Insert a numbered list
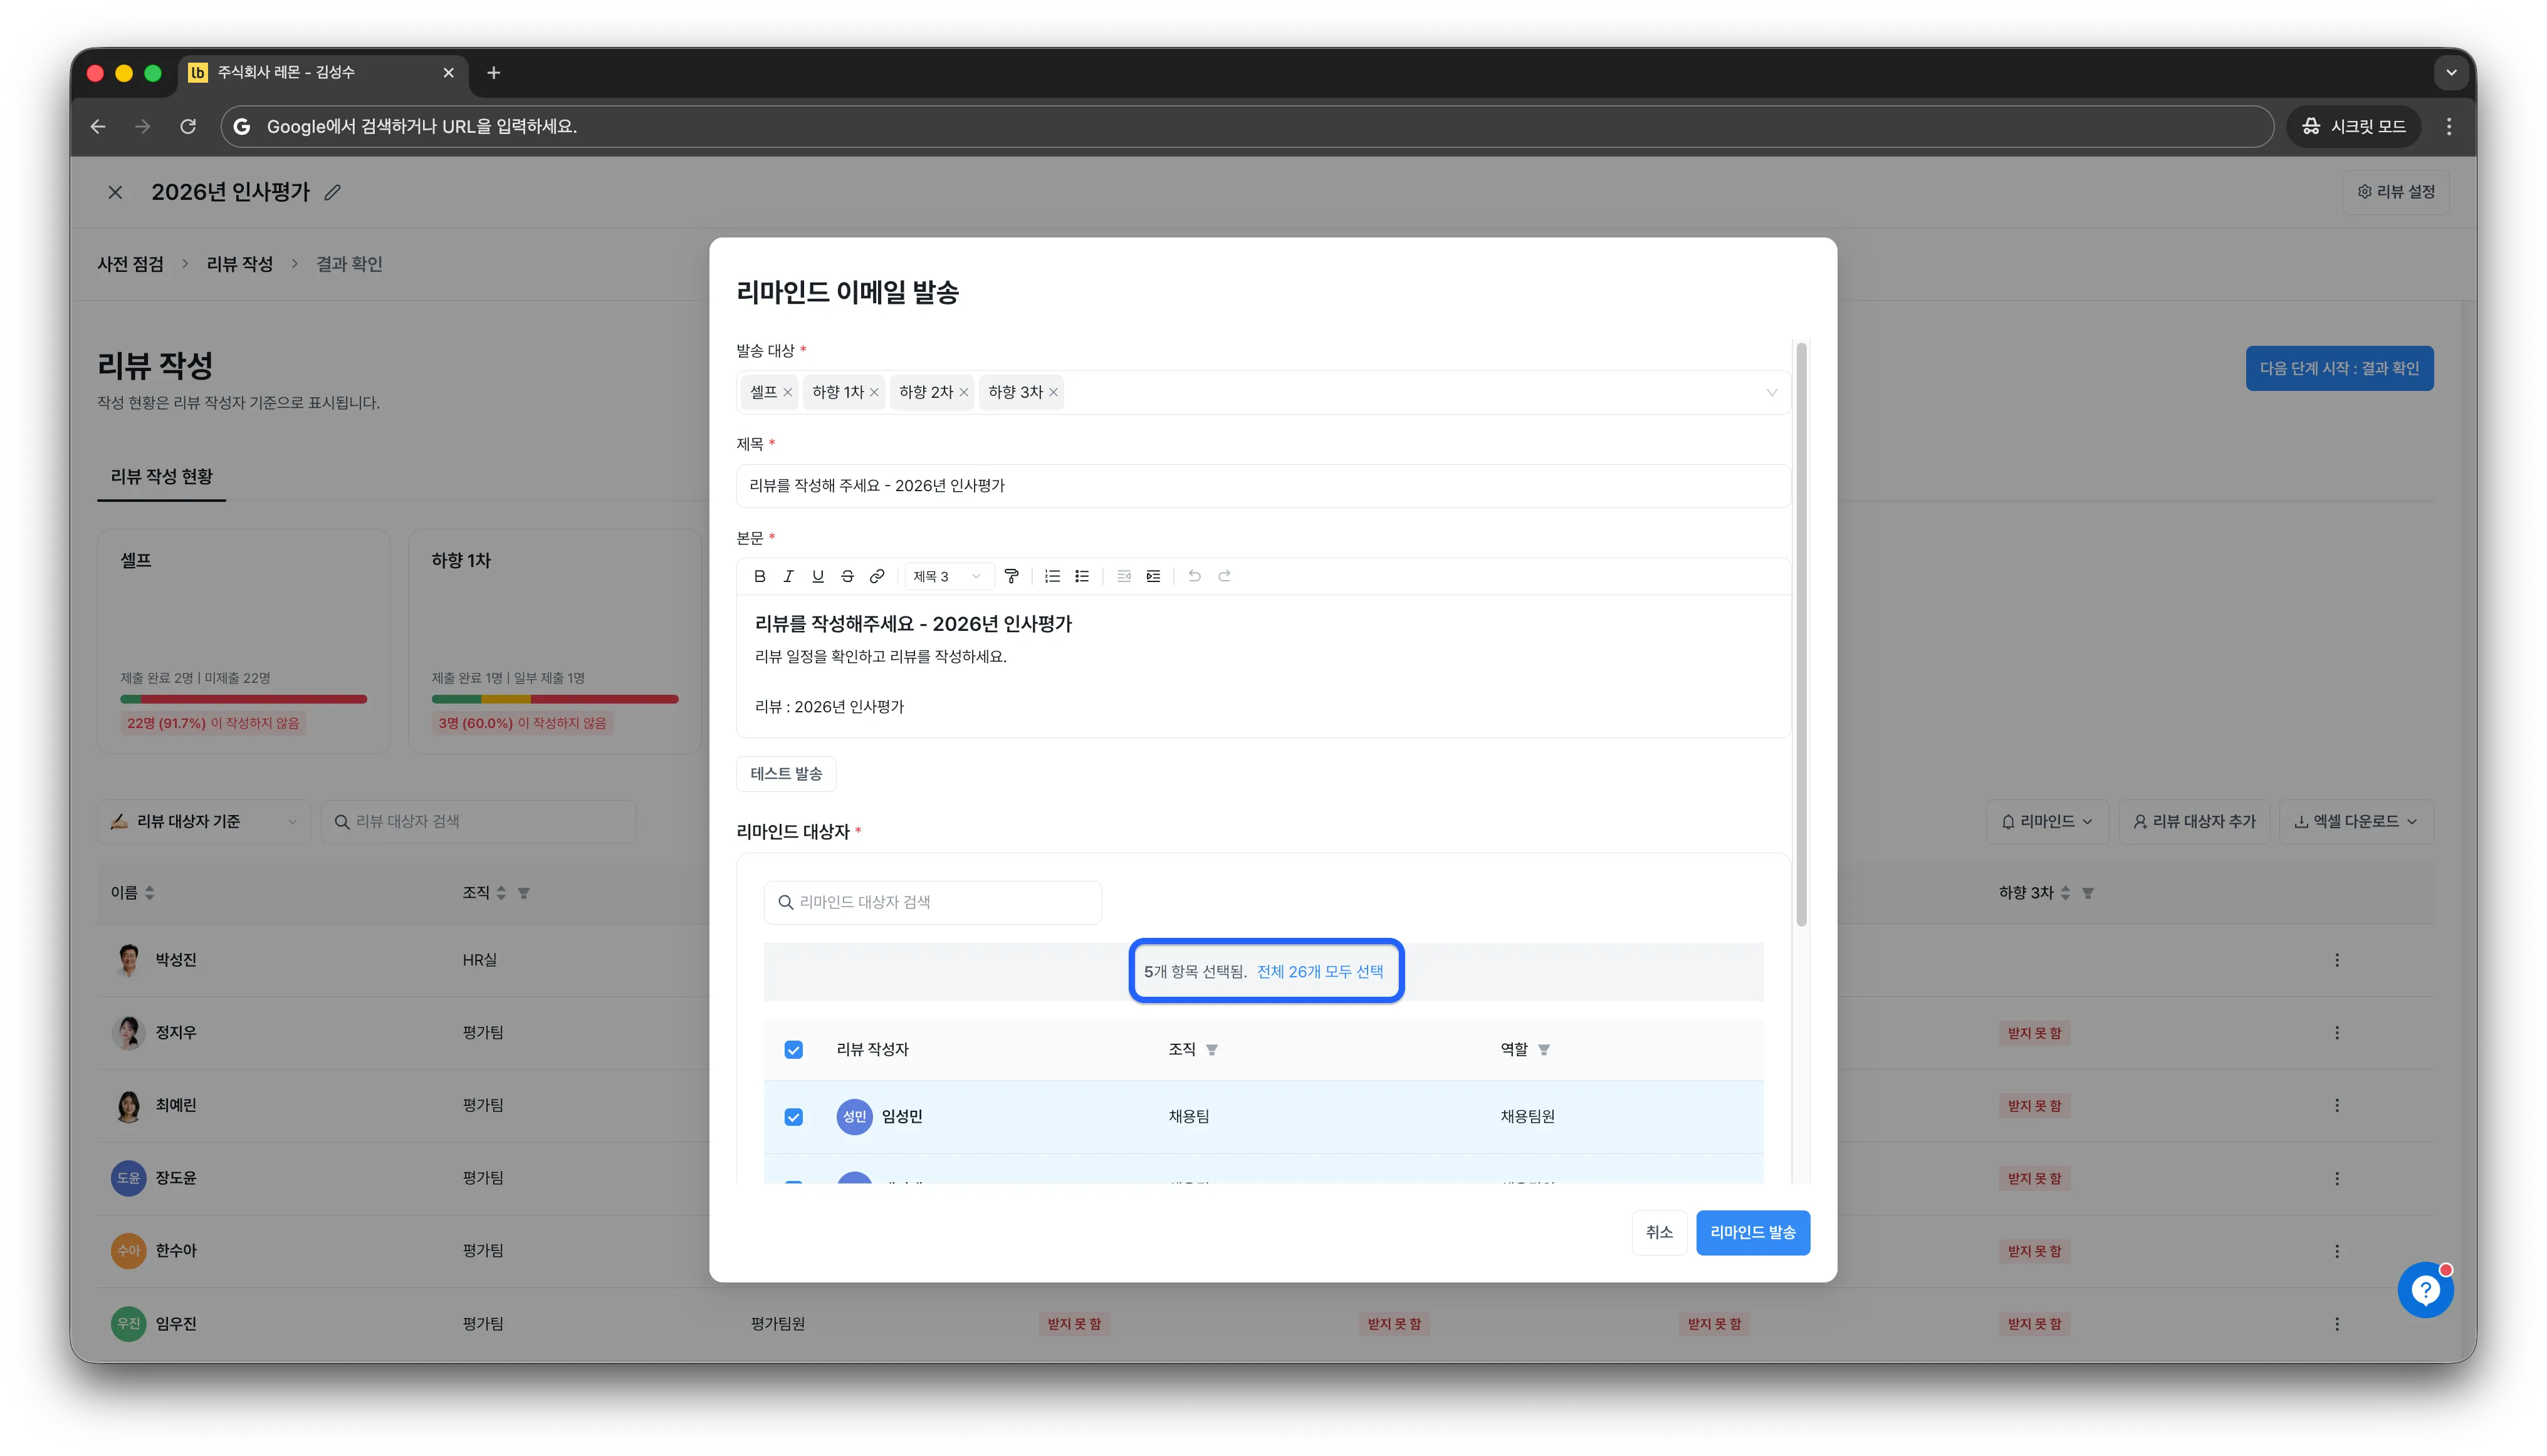Viewport: 2547px width, 1456px height. [x=1052, y=576]
